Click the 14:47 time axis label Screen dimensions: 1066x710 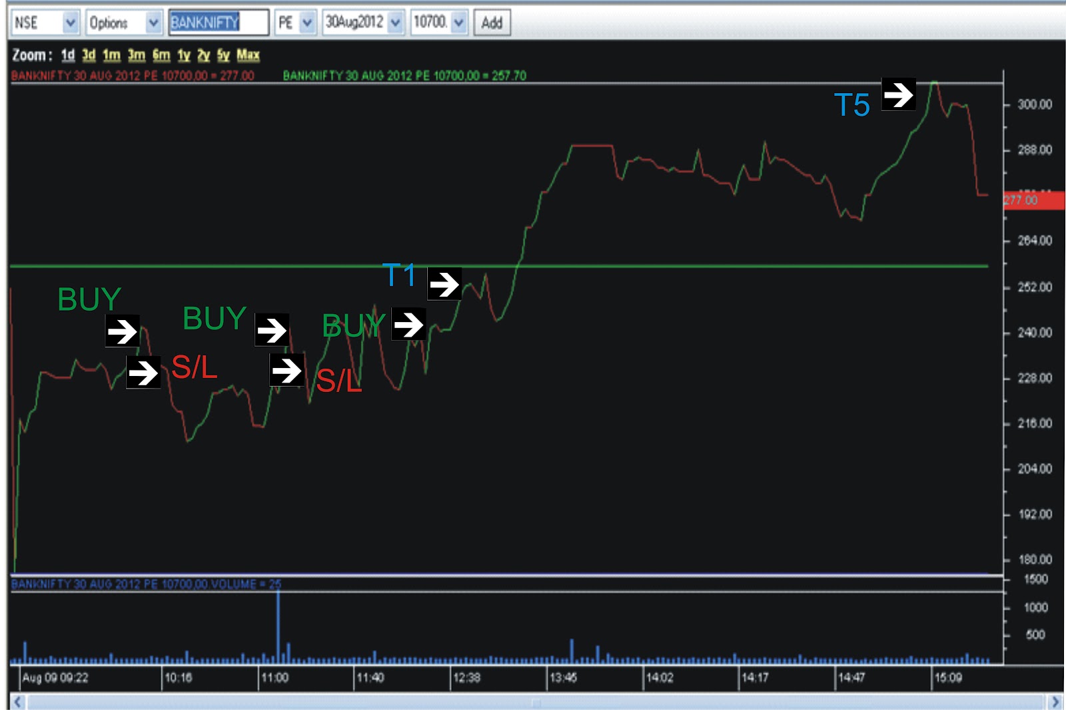click(x=851, y=678)
